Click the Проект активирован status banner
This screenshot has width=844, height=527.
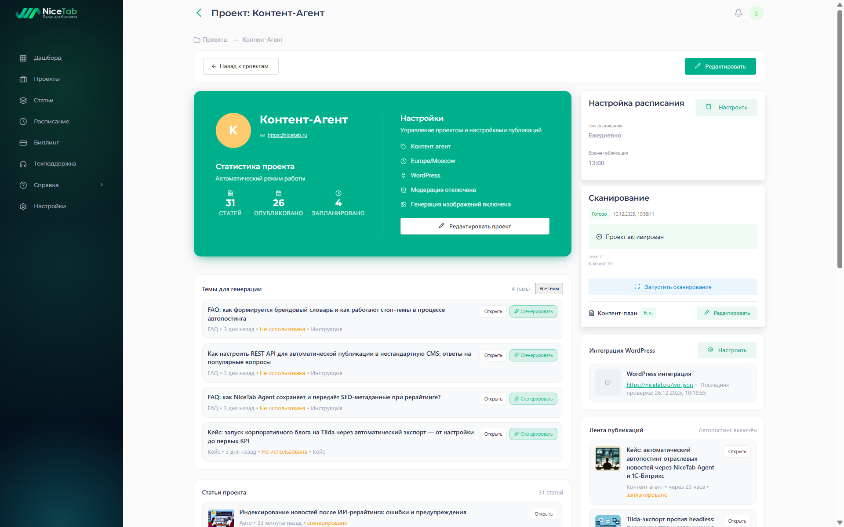[673, 237]
